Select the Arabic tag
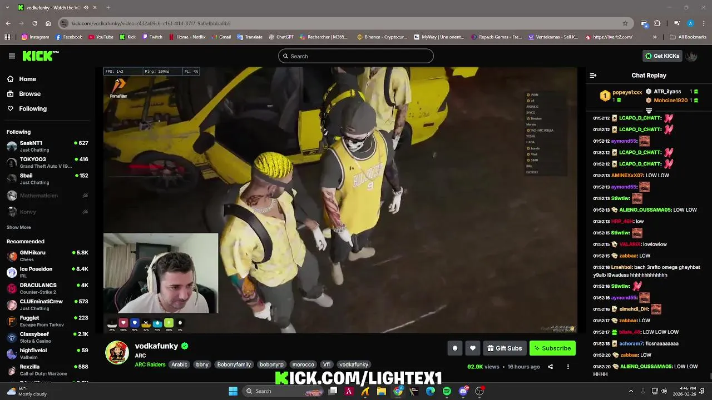 179,364
